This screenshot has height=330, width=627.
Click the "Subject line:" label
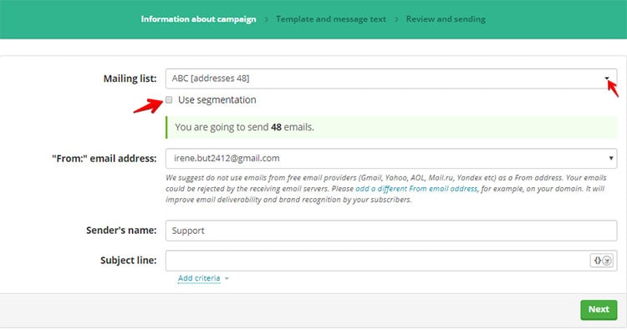[129, 261]
